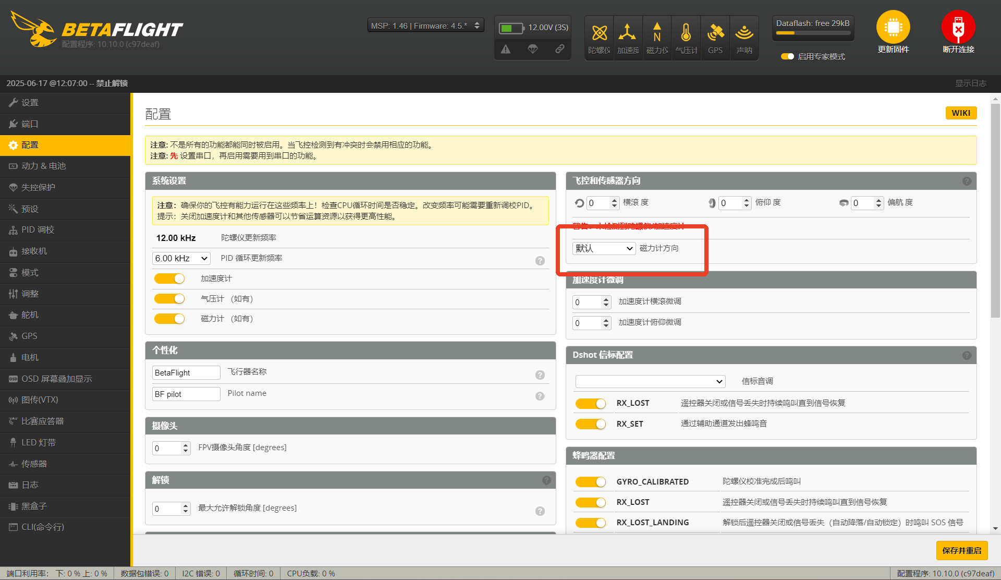Toggle Dshot beacon RX_SET switch
This screenshot has width=1001, height=580.
[x=591, y=424]
